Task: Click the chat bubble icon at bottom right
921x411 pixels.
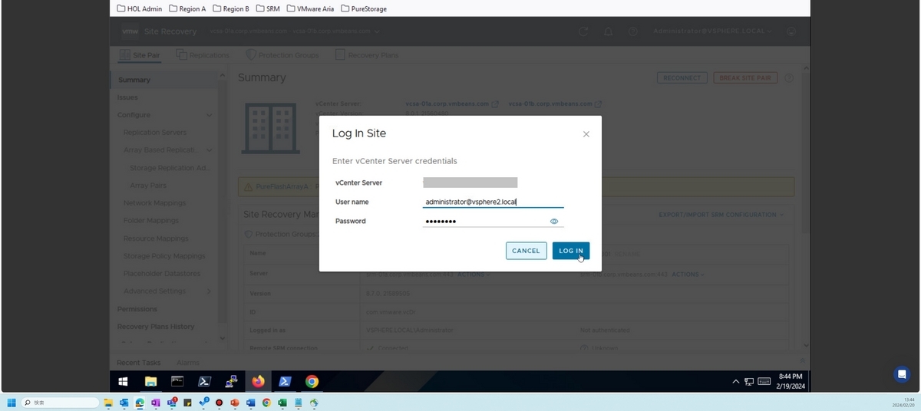Action: [902, 374]
